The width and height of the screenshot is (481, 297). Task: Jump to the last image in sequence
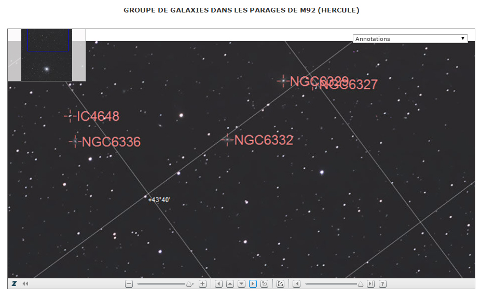(x=370, y=284)
